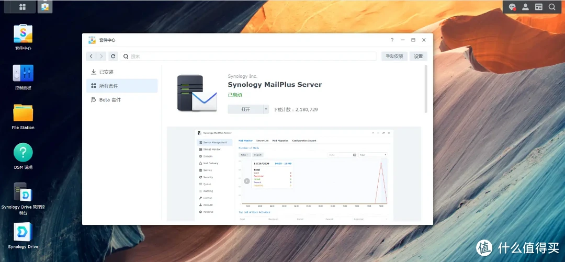Viewport: 565px width, 262px height.
Task: Click the 设置 button
Action: [x=419, y=56]
